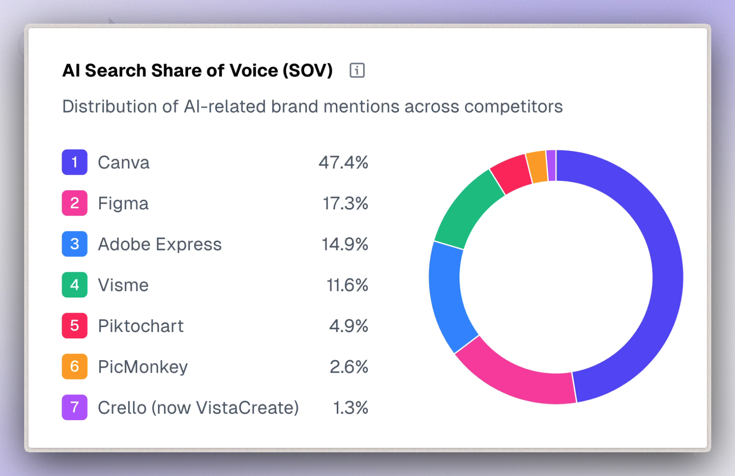Click the violet number 7 badge for Crello

click(x=74, y=408)
